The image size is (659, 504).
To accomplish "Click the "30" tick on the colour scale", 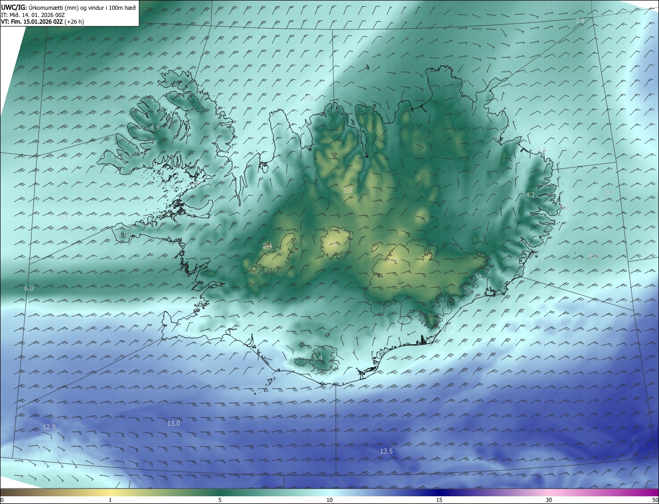I will (549, 500).
